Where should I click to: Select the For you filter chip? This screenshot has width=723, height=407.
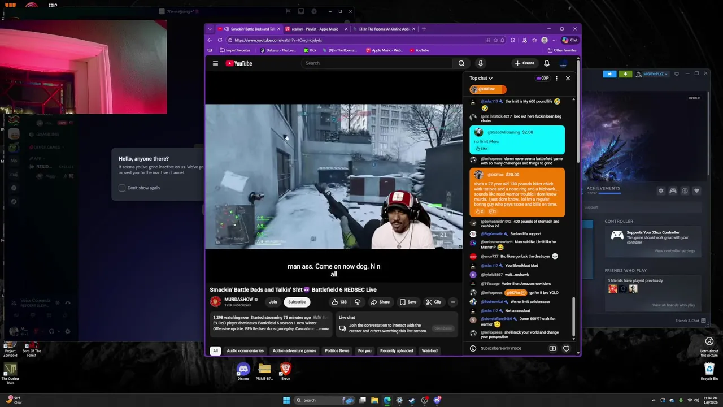click(x=365, y=351)
